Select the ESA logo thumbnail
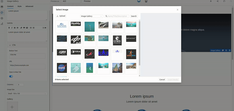The image size is (234, 111). pyautogui.click(x=76, y=54)
